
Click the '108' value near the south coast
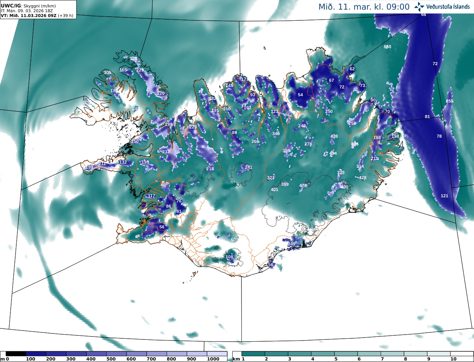(x=229, y=257)
